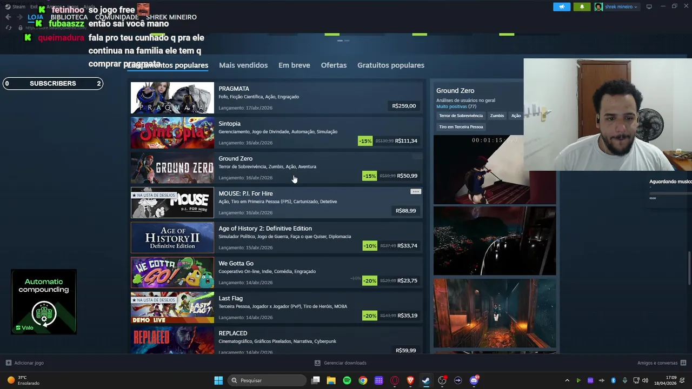Open Amigos e conversas
The height and width of the screenshot is (389, 692).
click(662, 363)
